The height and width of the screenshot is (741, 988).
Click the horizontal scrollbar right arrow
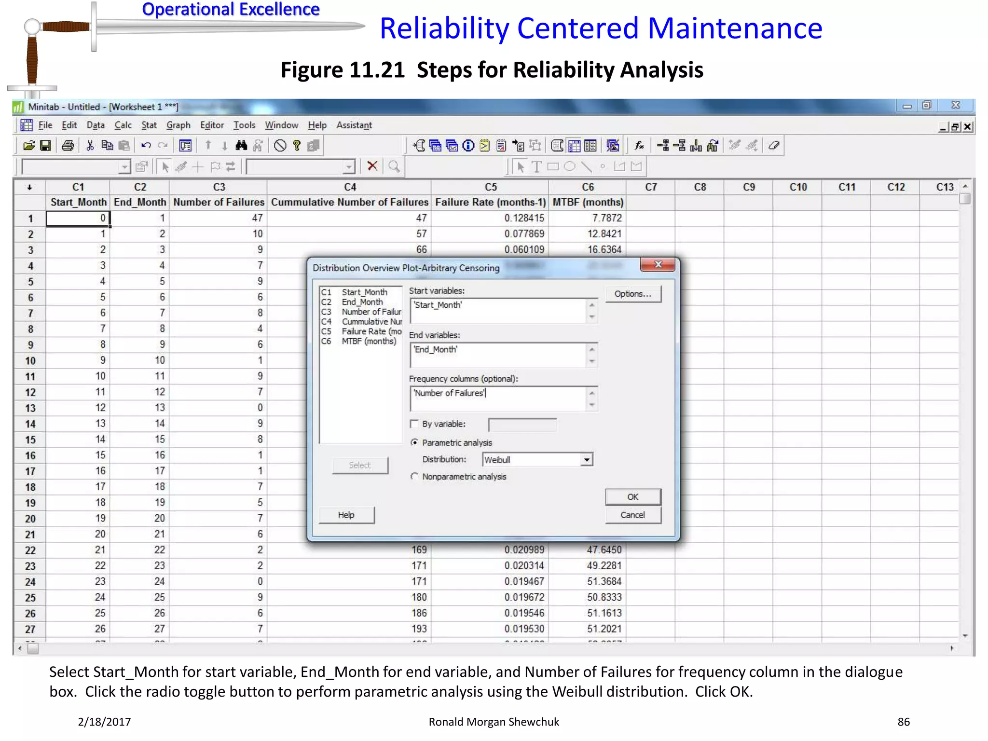coord(952,648)
